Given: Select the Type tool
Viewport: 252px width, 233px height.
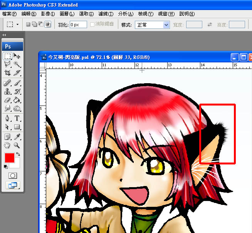Looking at the screenshot, I should (17, 118).
